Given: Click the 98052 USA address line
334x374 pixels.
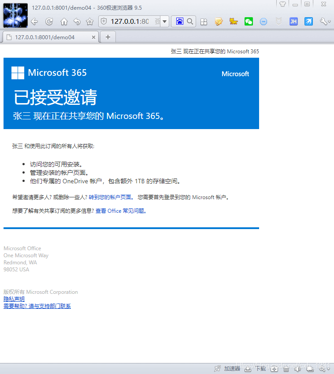Looking at the screenshot, I should [16, 270].
